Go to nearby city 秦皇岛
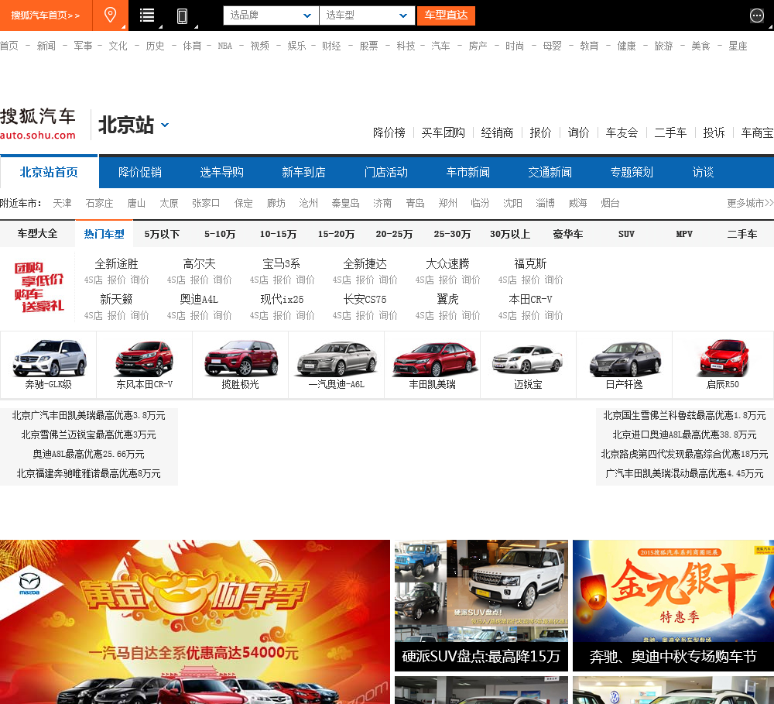Image resolution: width=774 pixels, height=704 pixels. pyautogui.click(x=345, y=203)
